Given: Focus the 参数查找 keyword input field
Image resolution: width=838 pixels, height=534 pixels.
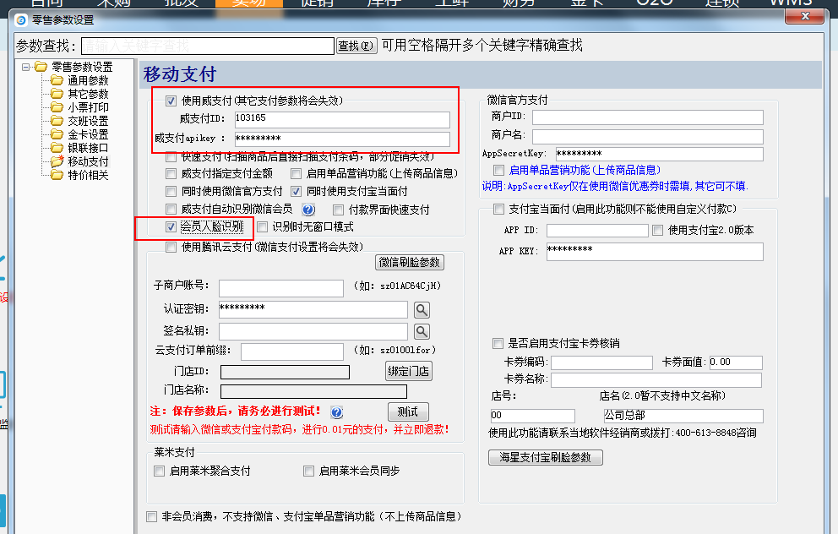Looking at the screenshot, I should click(207, 46).
